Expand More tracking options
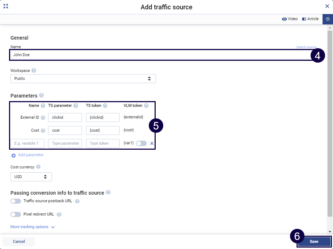 (x=33, y=227)
